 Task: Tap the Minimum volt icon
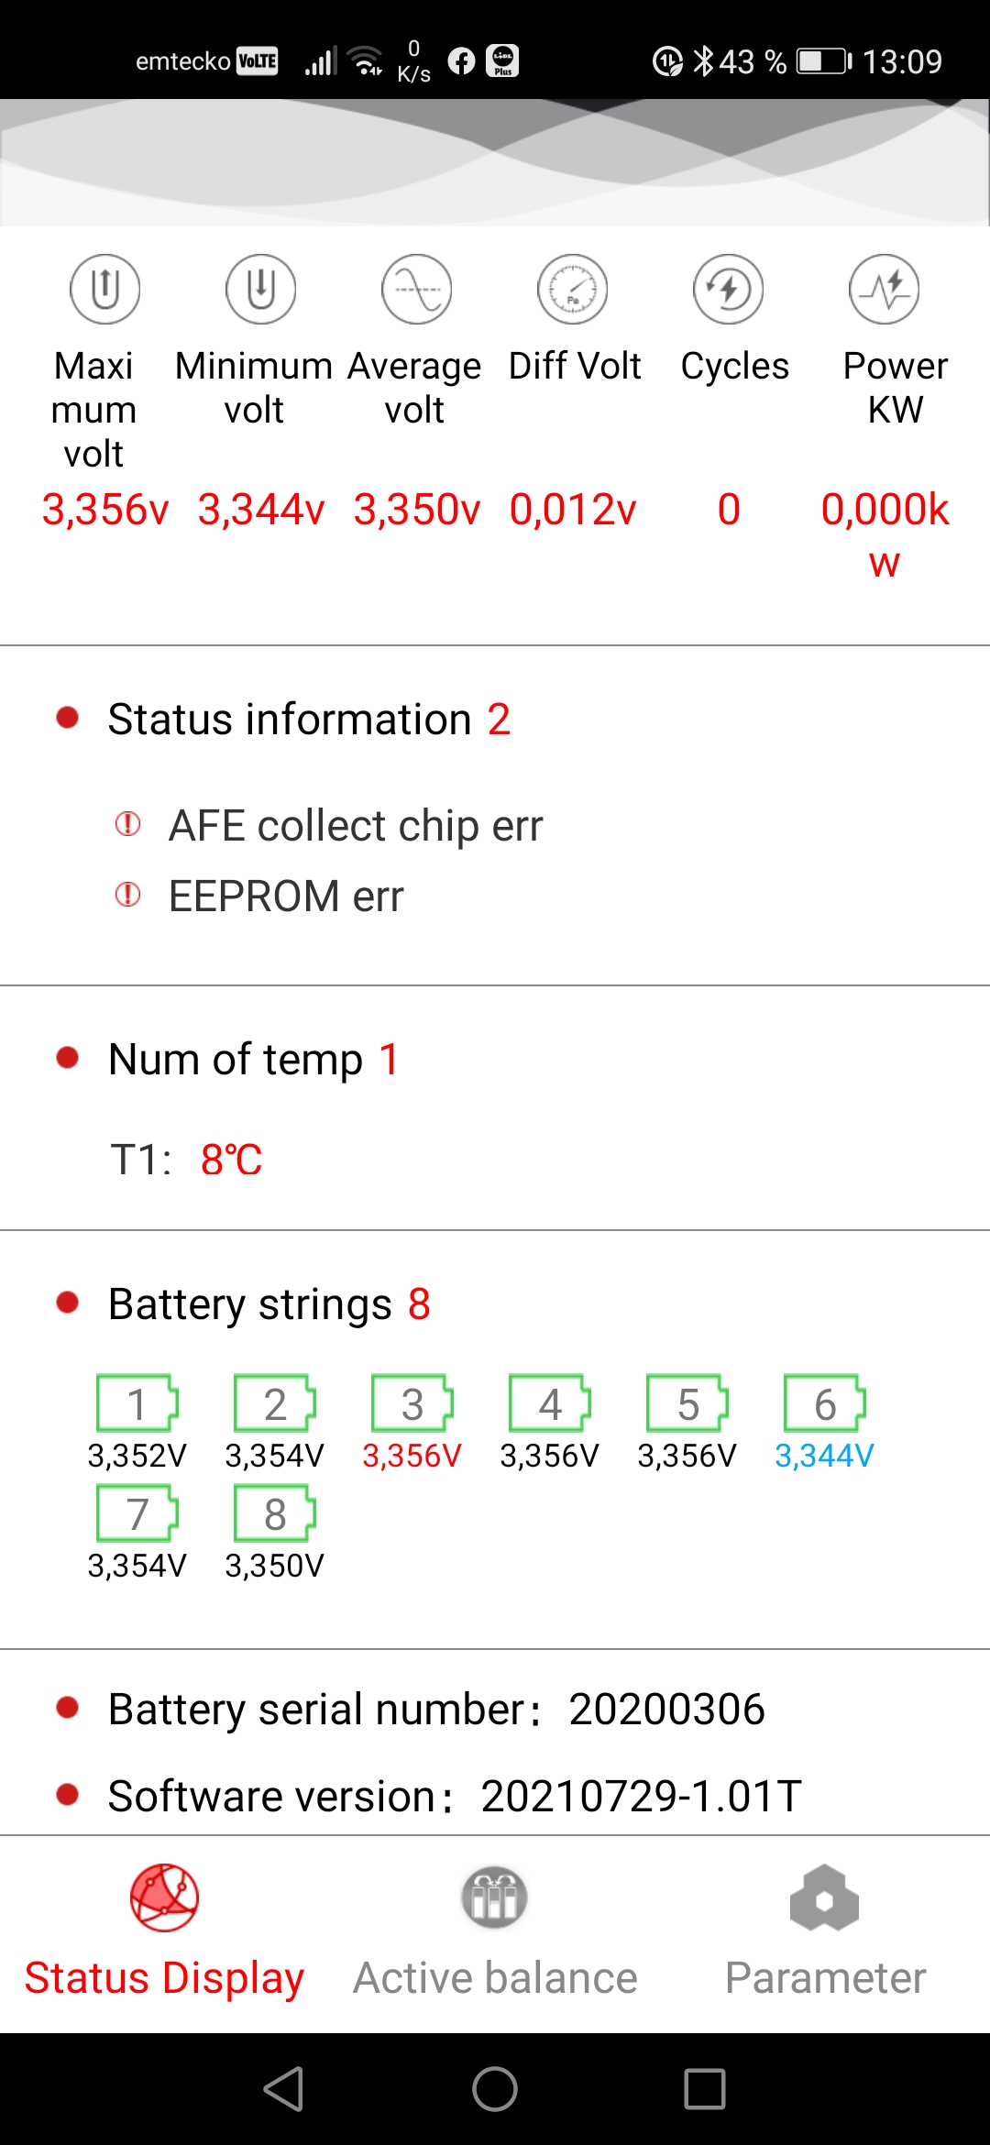(261, 289)
